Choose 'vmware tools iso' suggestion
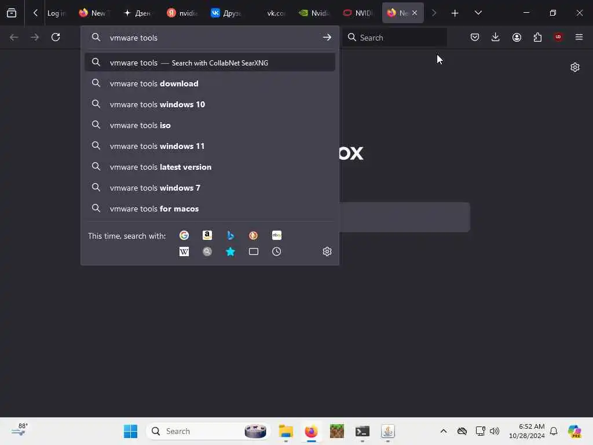 click(210, 125)
